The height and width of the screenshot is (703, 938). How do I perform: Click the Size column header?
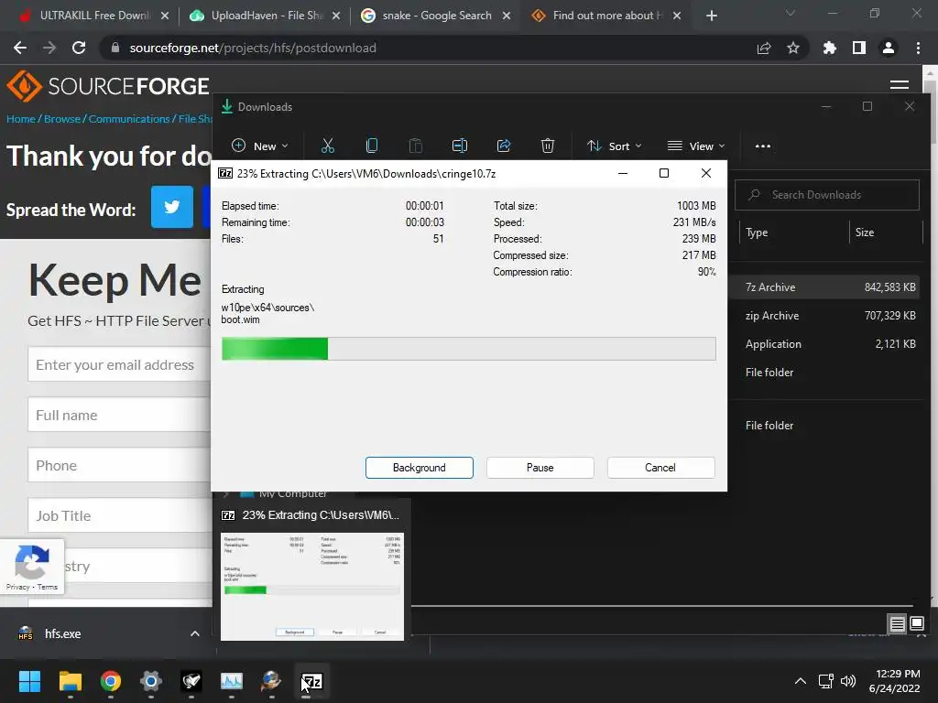pyautogui.click(x=865, y=233)
